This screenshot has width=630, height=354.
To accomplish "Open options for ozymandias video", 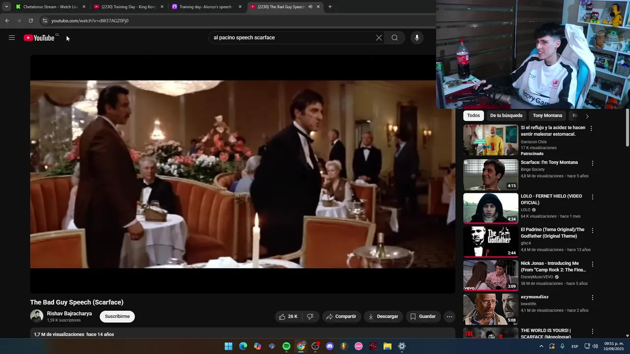I will [593, 298].
